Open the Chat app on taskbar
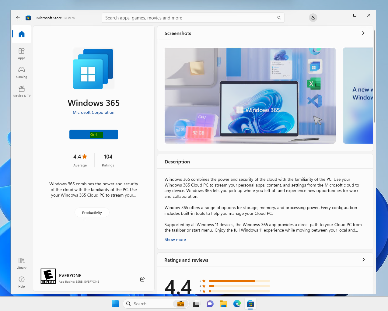 [x=210, y=304]
